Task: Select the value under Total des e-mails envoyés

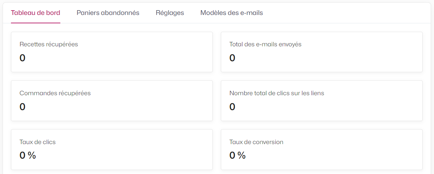Action: [232, 58]
